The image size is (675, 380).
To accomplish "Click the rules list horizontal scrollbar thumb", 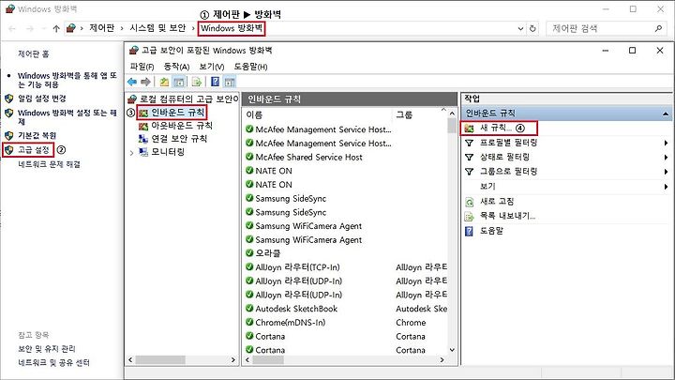I will [x=268, y=359].
